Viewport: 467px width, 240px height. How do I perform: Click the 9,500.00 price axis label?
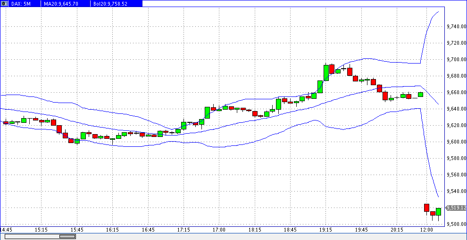456,224
